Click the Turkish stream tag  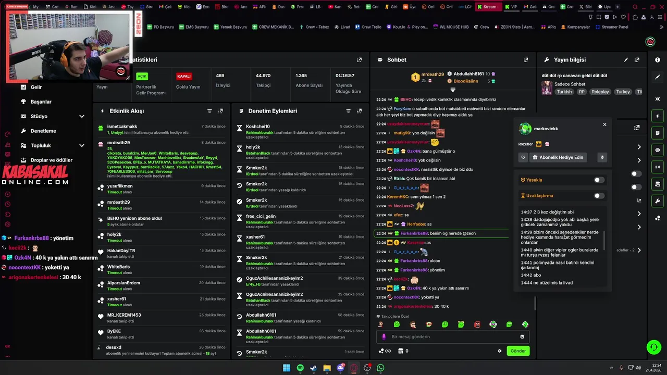tap(564, 92)
